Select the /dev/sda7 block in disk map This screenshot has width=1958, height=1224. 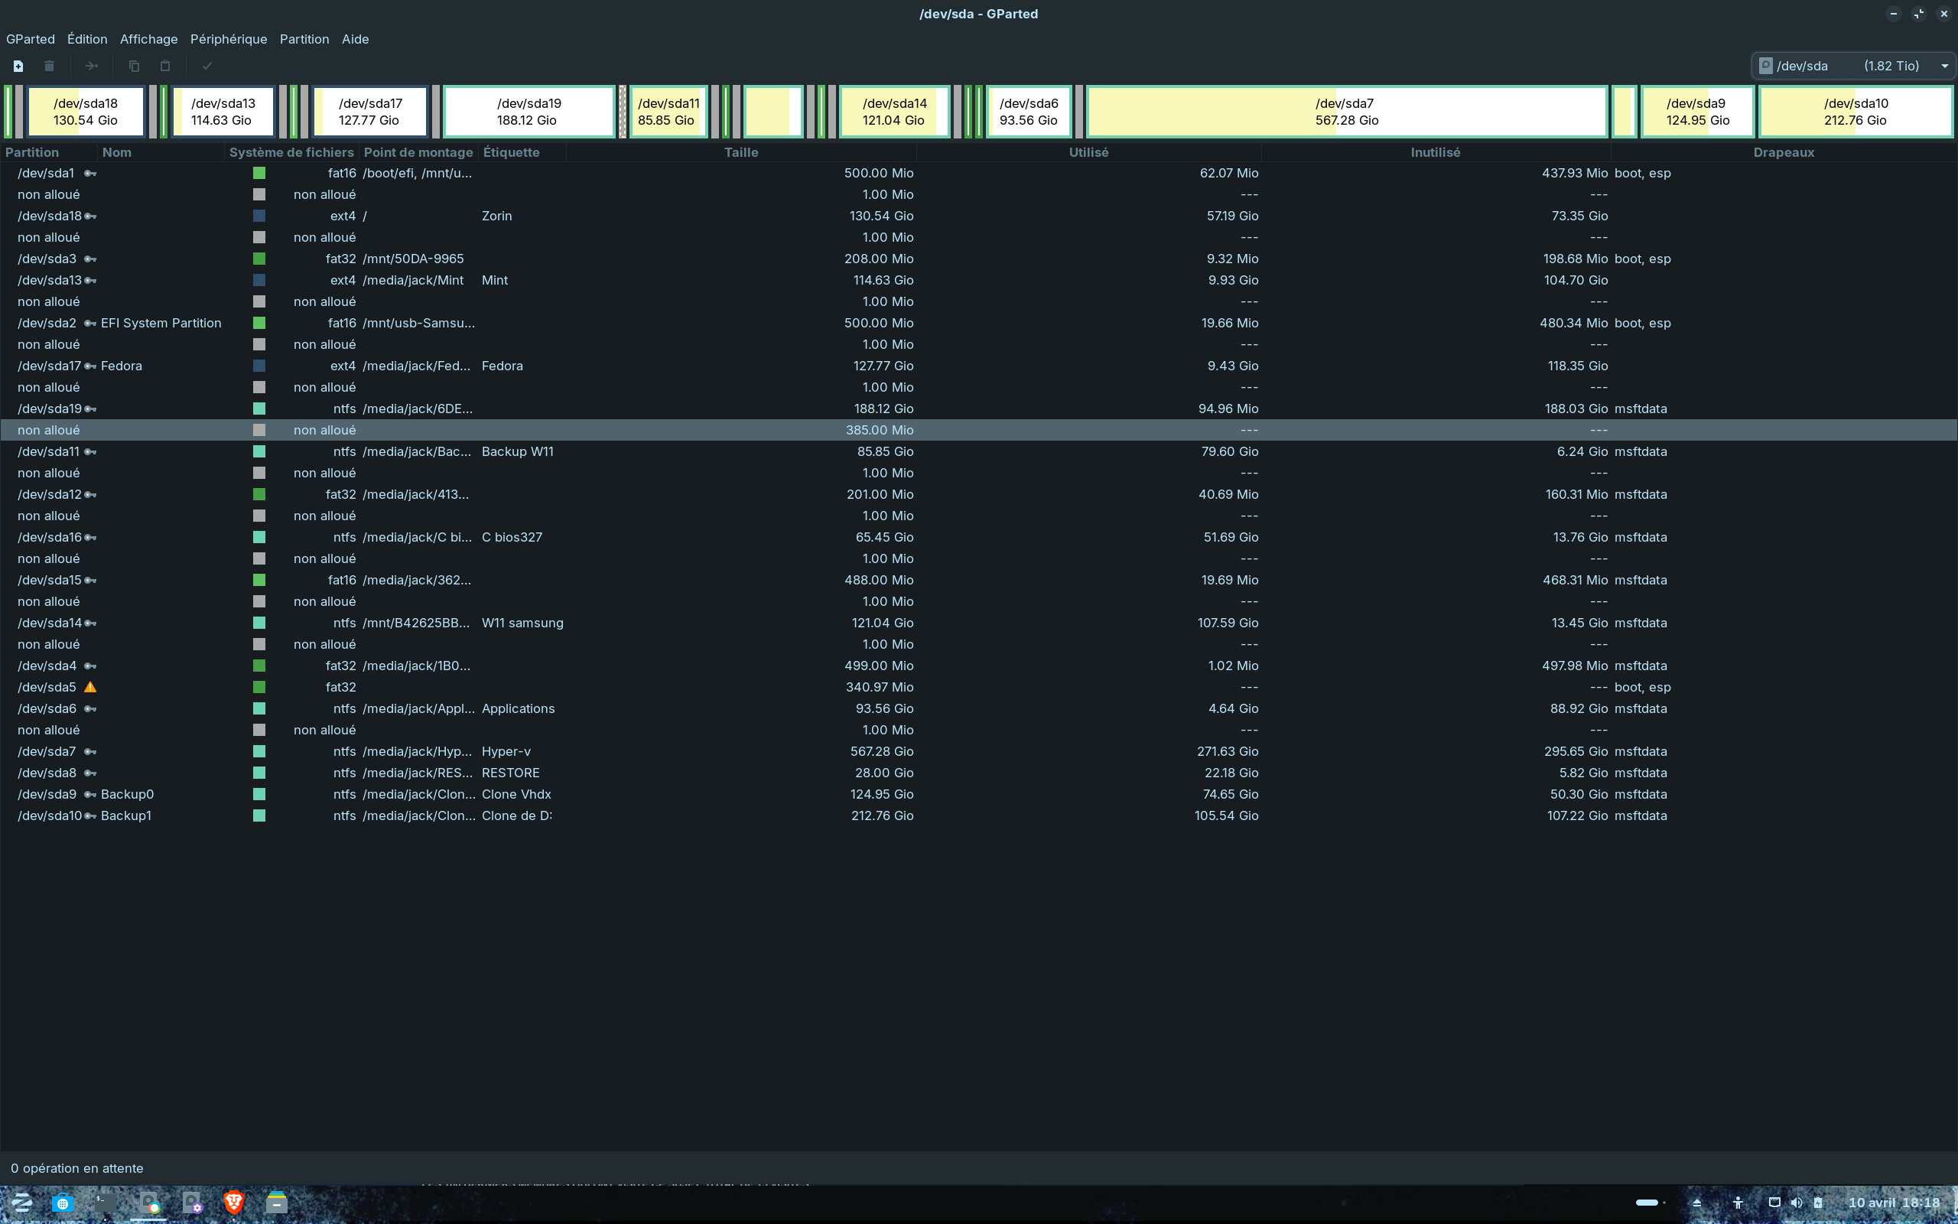click(1345, 112)
